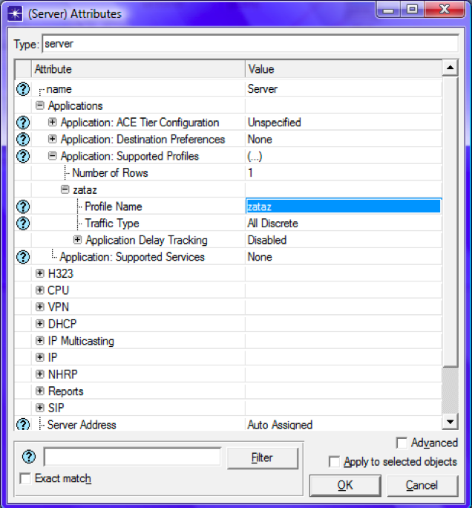The width and height of the screenshot is (472, 508).
Task: Select the highlighted zataz Profile Name value
Action: pyautogui.click(x=344, y=206)
